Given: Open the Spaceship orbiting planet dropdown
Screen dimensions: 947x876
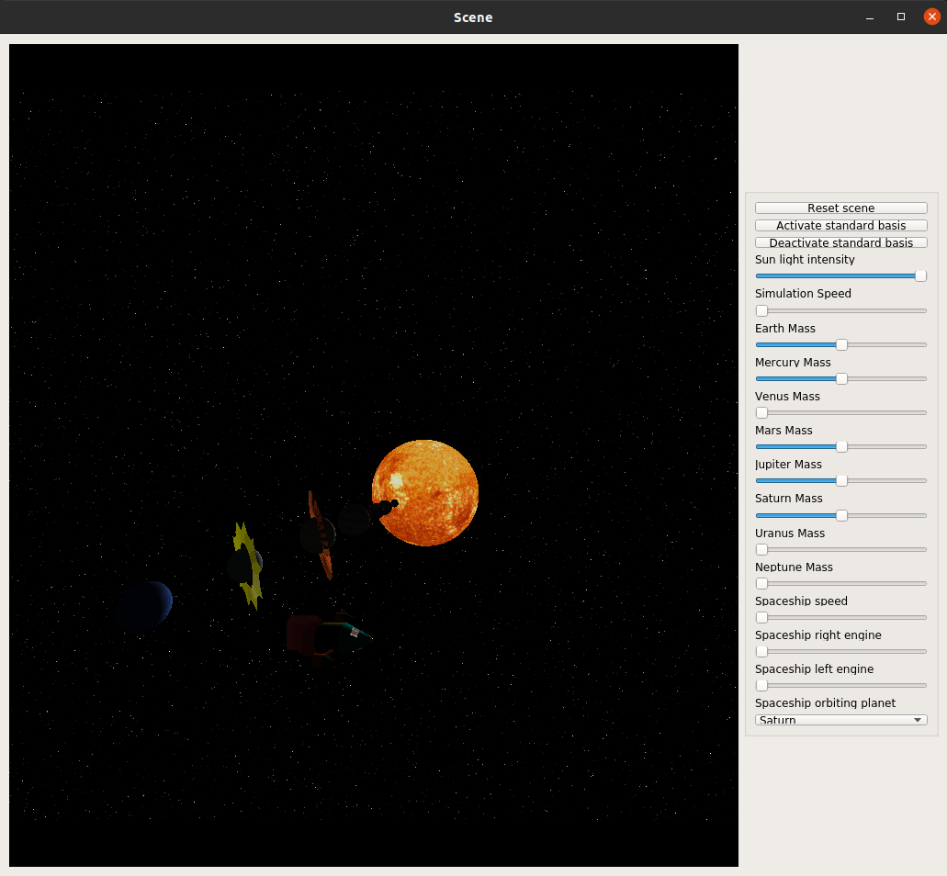Looking at the screenshot, I should click(x=840, y=720).
